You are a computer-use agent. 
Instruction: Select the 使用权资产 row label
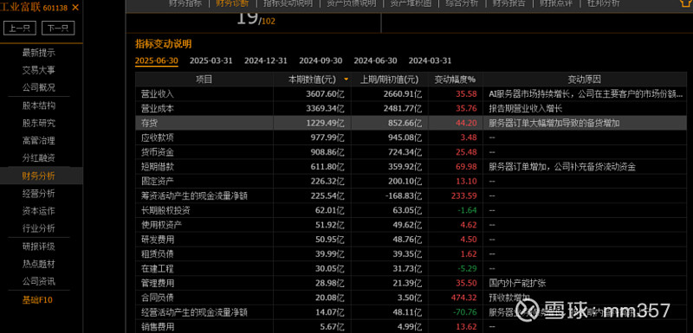[x=161, y=225]
